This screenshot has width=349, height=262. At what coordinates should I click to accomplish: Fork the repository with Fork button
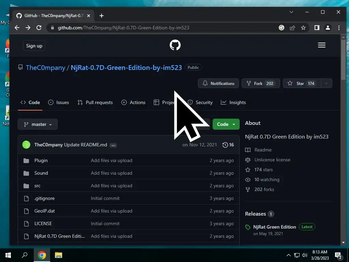pyautogui.click(x=261, y=83)
